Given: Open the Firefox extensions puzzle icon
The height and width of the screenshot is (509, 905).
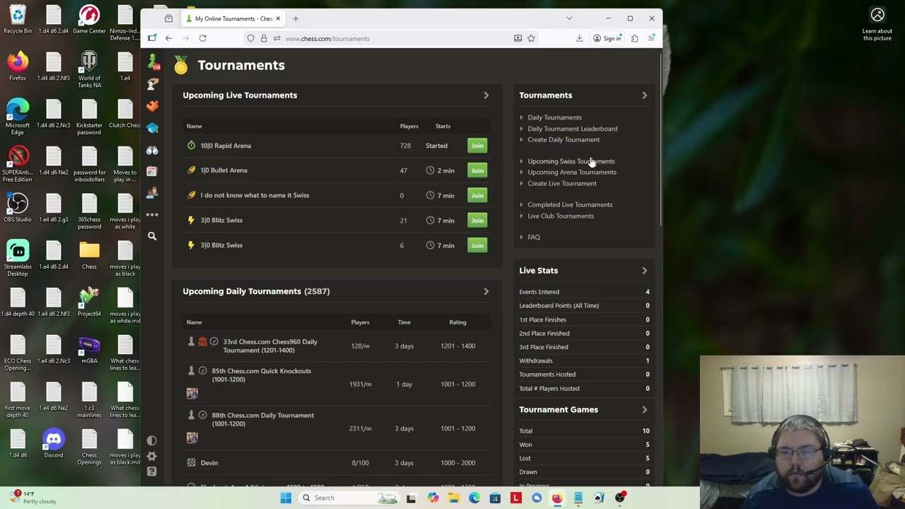Looking at the screenshot, I should [x=634, y=38].
